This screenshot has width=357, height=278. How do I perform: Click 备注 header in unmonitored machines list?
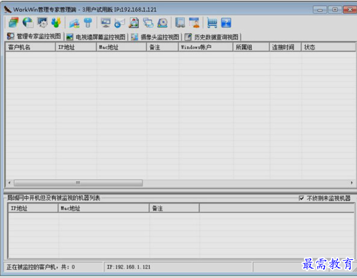(174, 208)
